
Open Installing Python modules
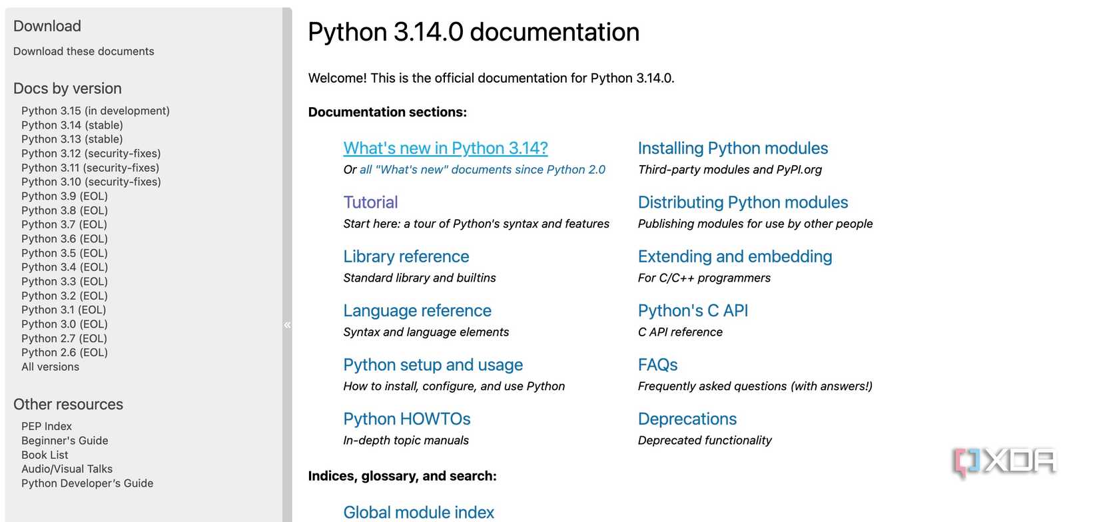(733, 148)
